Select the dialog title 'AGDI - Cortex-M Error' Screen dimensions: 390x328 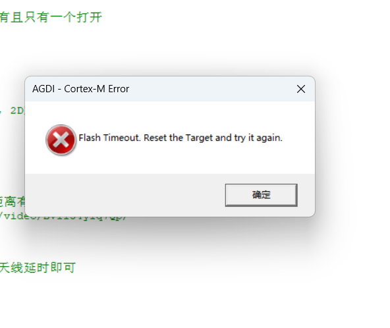tap(80, 89)
